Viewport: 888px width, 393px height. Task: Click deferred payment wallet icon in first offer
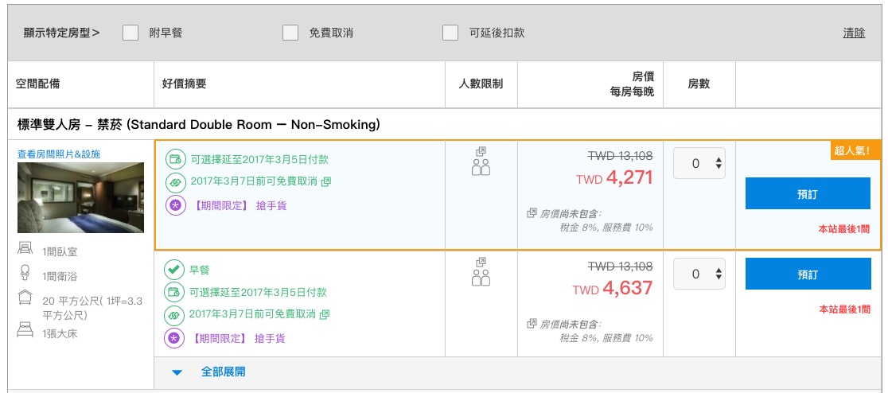pos(175,160)
